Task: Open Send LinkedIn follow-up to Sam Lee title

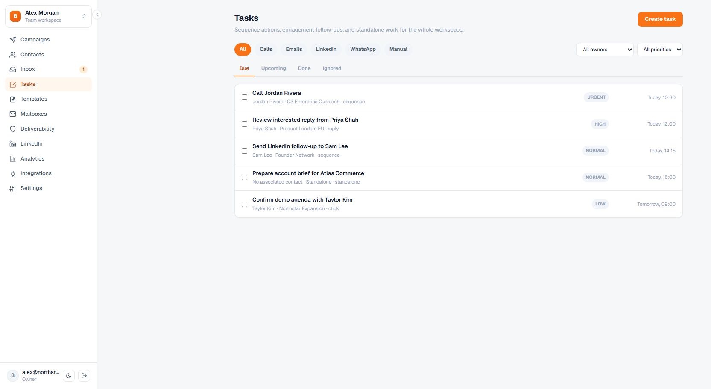Action: pos(300,146)
